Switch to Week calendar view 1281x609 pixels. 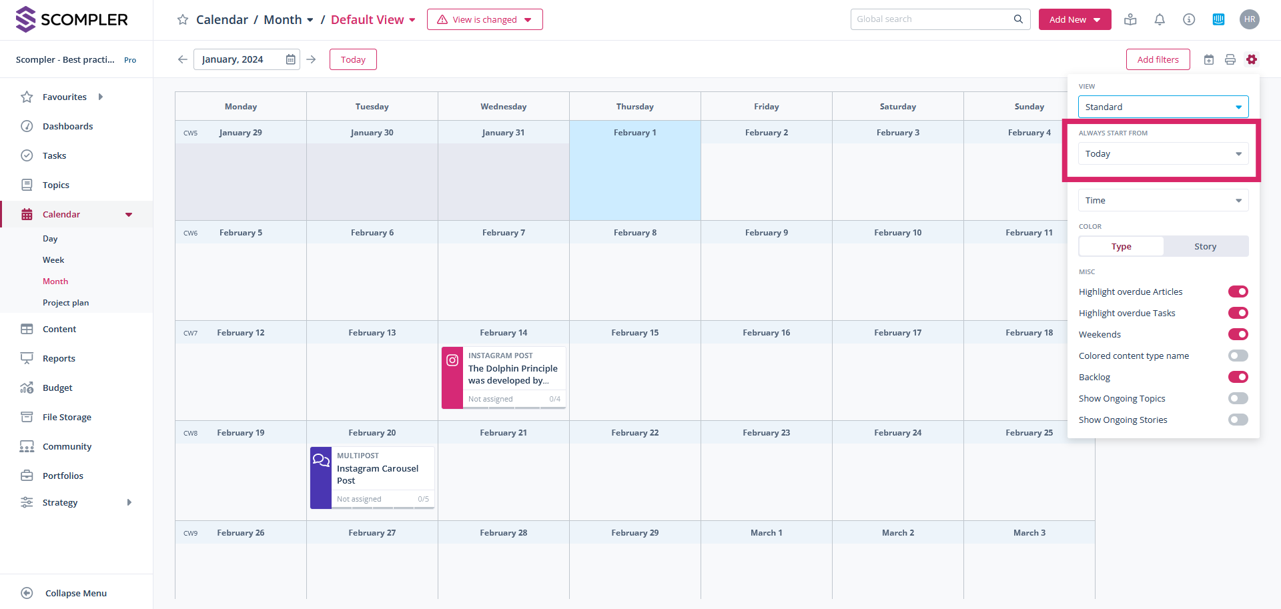[x=53, y=259]
